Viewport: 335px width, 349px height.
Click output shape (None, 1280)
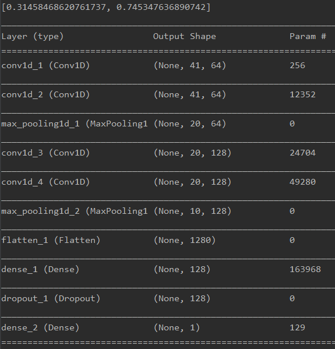(x=185, y=241)
